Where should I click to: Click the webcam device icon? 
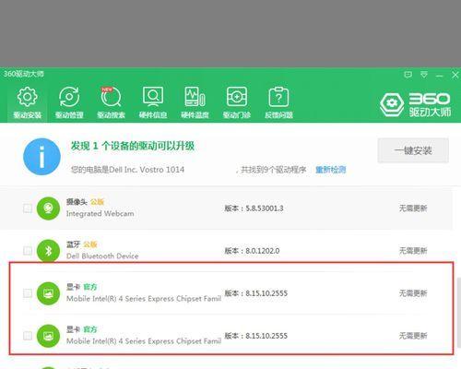[x=48, y=208]
